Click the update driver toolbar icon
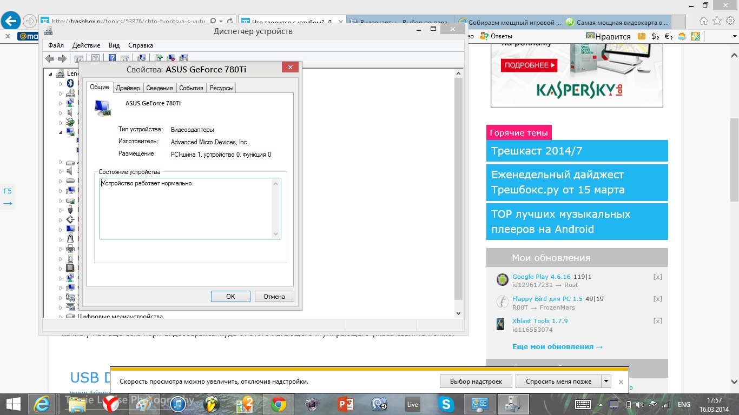The height and width of the screenshot is (415, 739). pyautogui.click(x=159, y=58)
